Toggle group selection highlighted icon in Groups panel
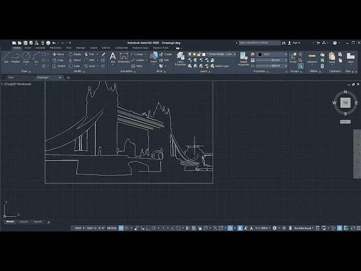Screen dimensions: 361x271 [x=301, y=66]
